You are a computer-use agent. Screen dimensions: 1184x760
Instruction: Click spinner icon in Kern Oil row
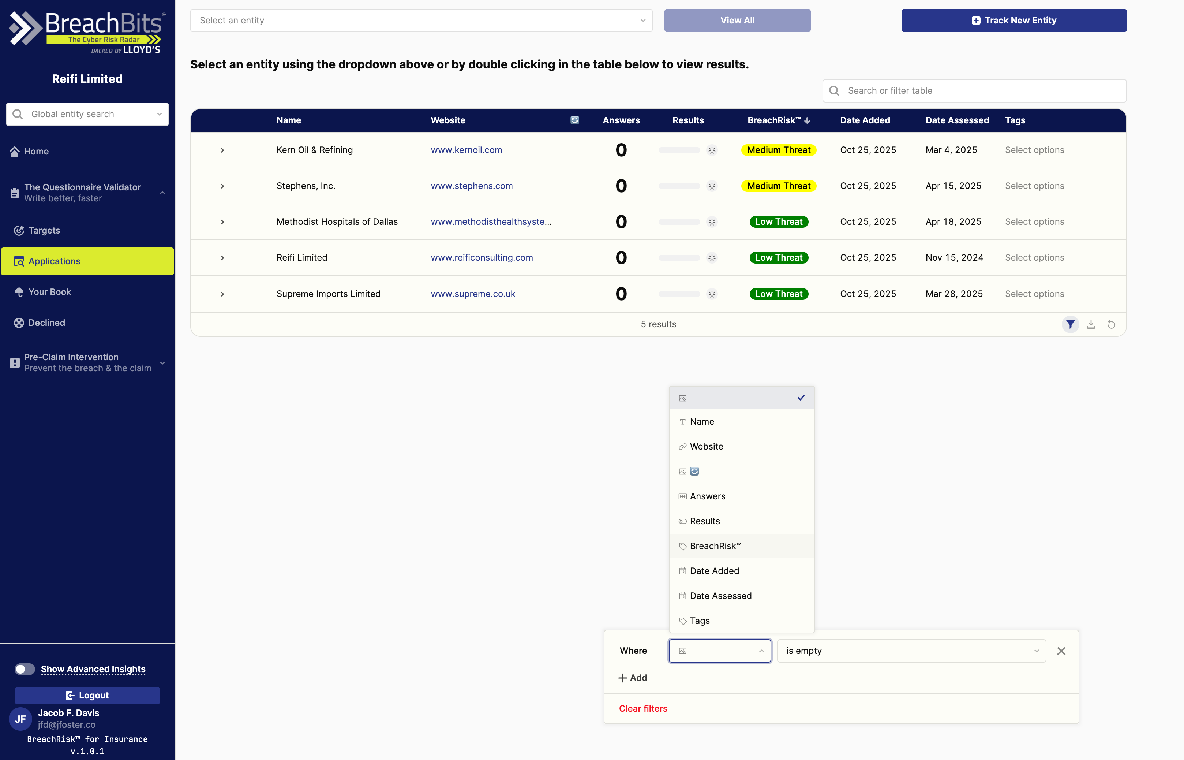(712, 150)
